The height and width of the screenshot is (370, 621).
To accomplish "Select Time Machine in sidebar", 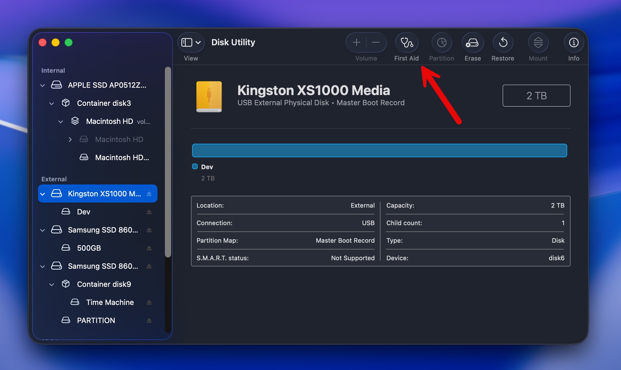I will point(110,302).
